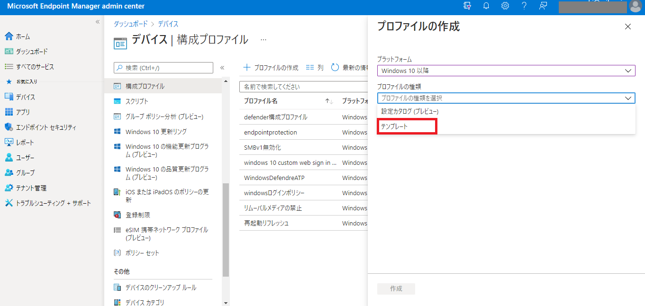Open the Cloud Shell icon in header
Screen dimensions: 645x306
point(467,6)
